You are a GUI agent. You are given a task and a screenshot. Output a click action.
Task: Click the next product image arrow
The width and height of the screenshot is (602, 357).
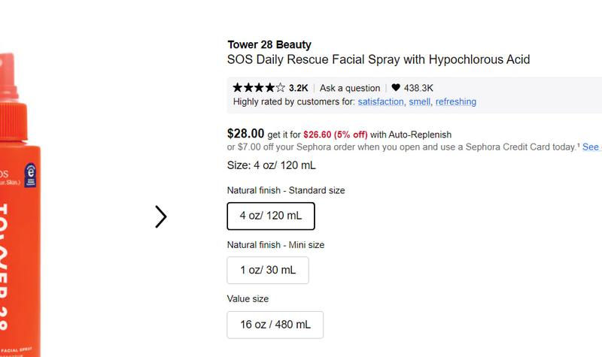point(160,216)
